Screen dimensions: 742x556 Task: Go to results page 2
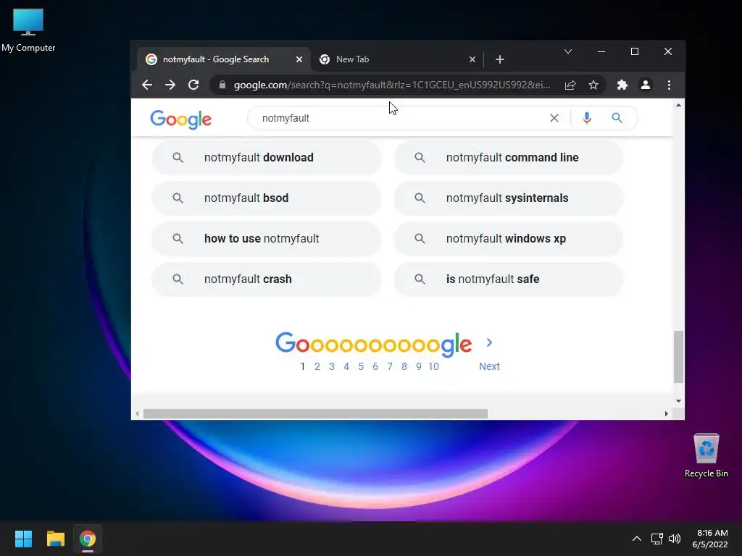tap(317, 366)
